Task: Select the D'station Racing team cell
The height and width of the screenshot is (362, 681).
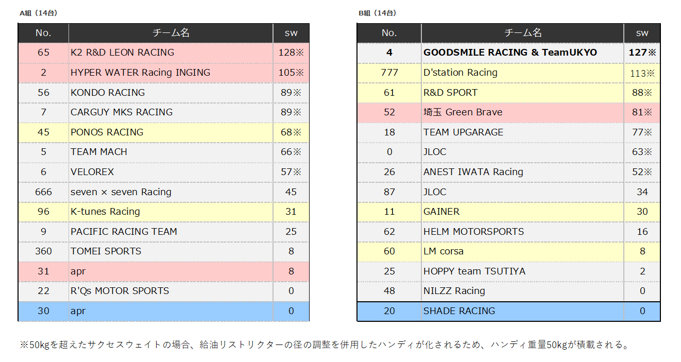Action: point(460,73)
